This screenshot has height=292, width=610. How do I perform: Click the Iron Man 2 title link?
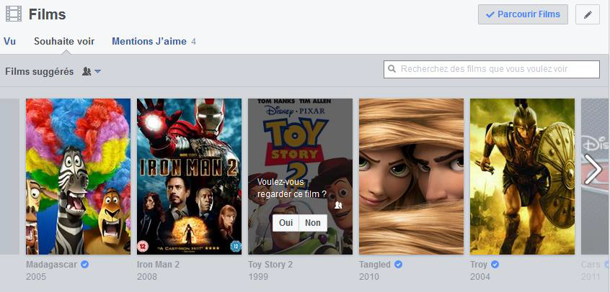(x=158, y=265)
